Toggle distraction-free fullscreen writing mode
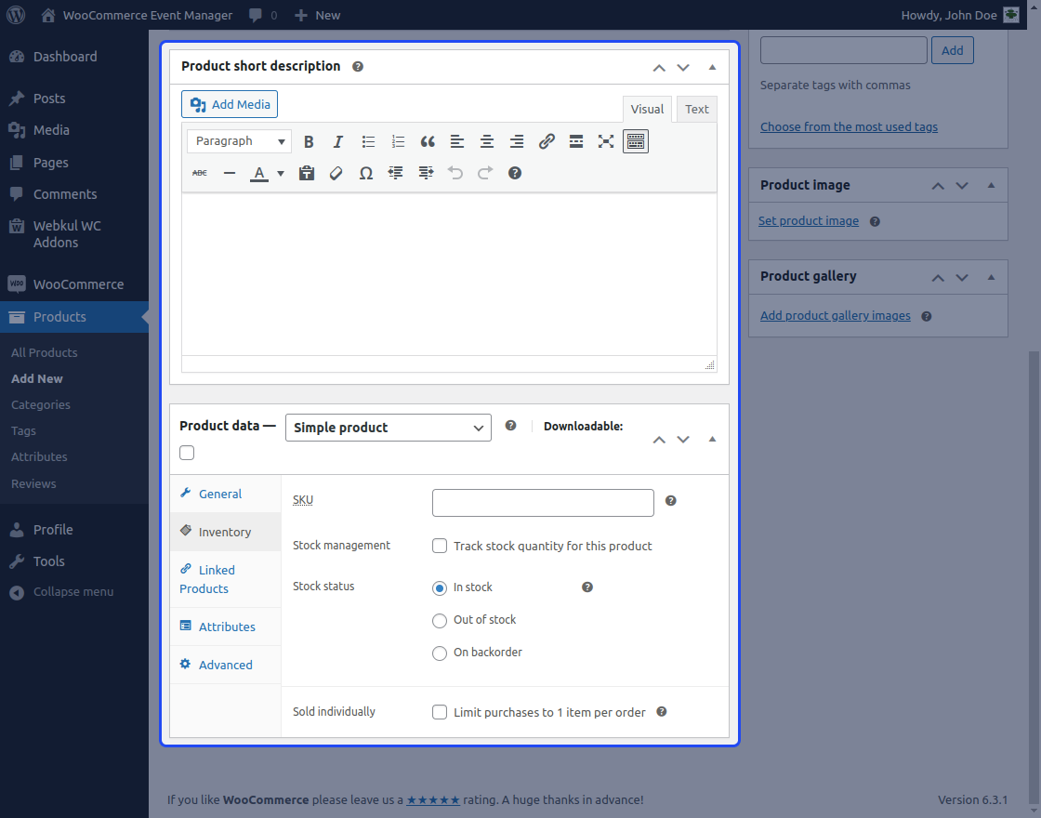Viewport: 1041px width, 818px height. pyautogui.click(x=606, y=141)
